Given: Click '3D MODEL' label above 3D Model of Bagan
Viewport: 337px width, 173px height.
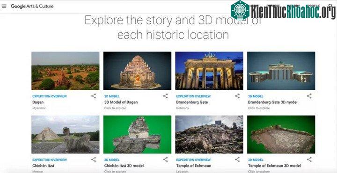Looking at the screenshot, I should pos(112,96).
